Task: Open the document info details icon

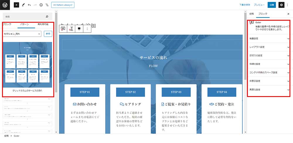Action: tap(41, 5)
